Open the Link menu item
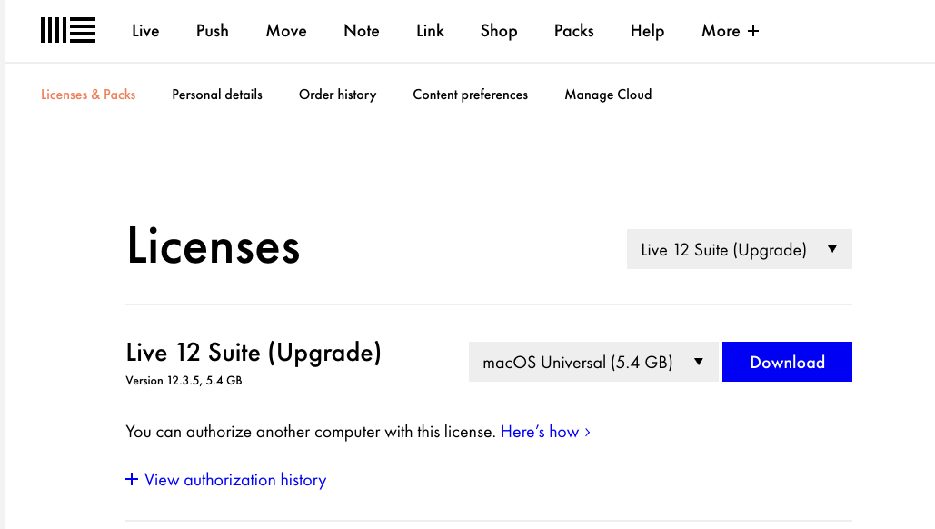This screenshot has width=935, height=529. (x=429, y=30)
